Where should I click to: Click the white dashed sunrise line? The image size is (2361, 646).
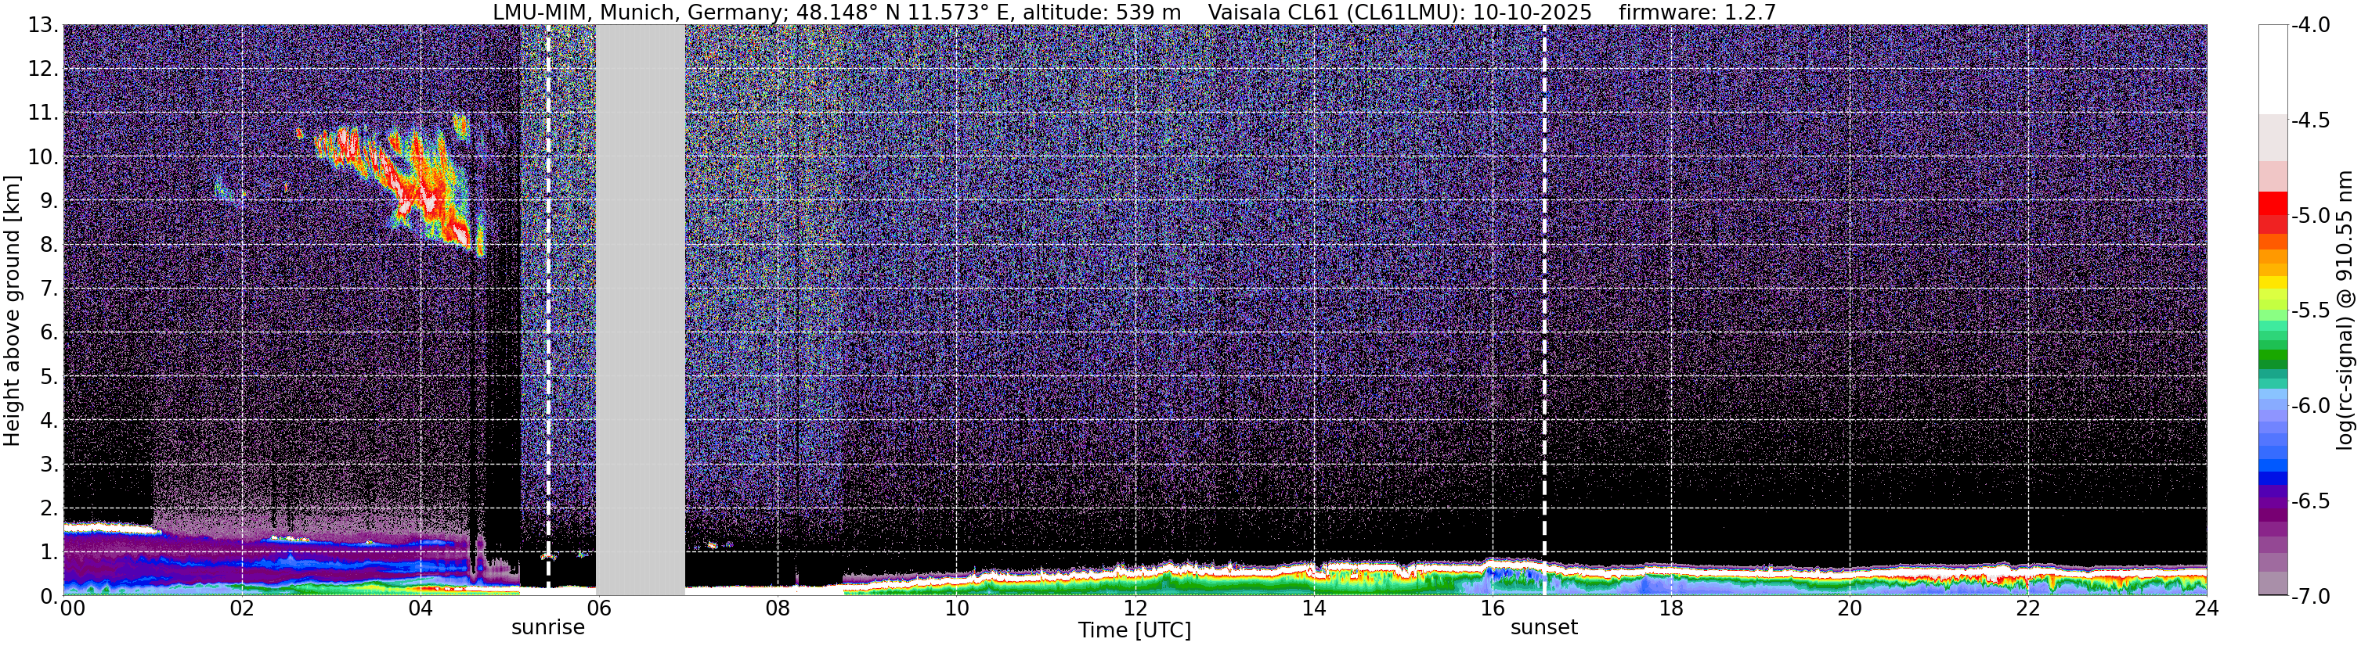point(548,310)
